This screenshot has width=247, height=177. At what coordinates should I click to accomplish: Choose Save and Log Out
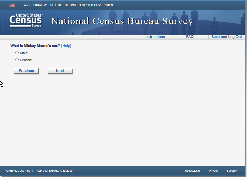tap(227, 37)
